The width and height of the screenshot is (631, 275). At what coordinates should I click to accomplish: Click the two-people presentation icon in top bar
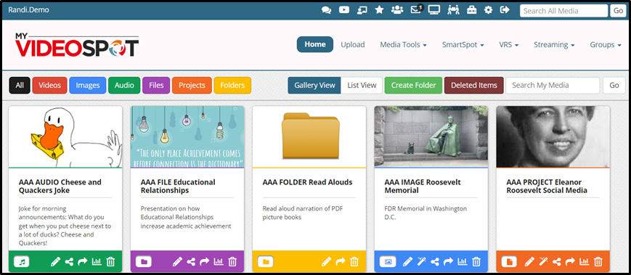coord(453,10)
